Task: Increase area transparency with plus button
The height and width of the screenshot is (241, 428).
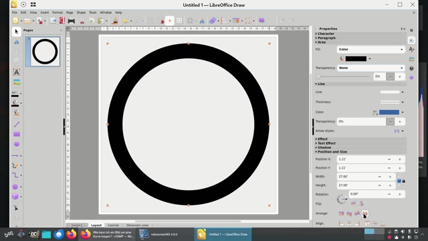Action: pos(400,76)
